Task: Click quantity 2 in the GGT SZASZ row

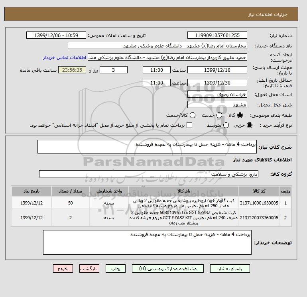Action: click(x=71, y=218)
